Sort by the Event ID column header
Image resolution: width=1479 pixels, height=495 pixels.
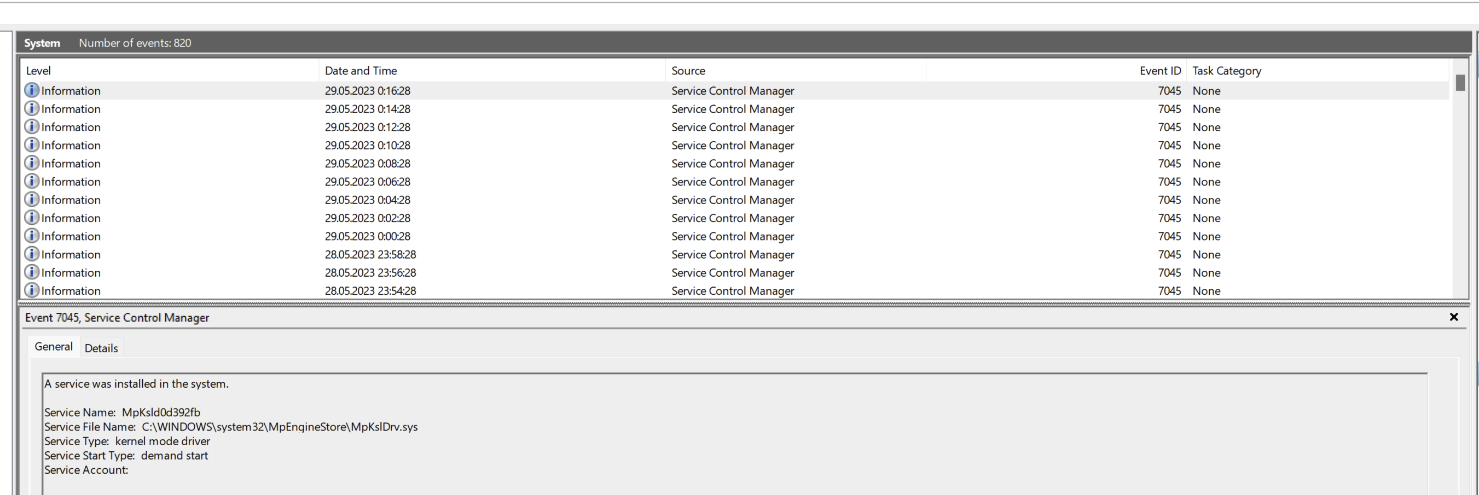coord(1057,71)
